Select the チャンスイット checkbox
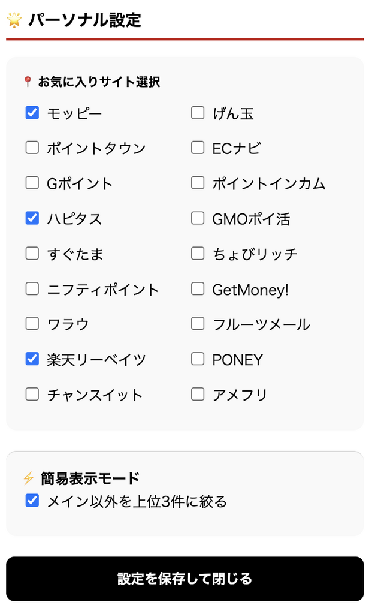 coord(32,395)
